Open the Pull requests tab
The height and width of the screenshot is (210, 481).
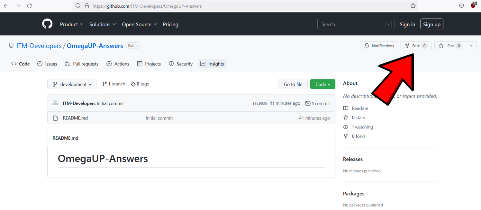[x=82, y=64]
